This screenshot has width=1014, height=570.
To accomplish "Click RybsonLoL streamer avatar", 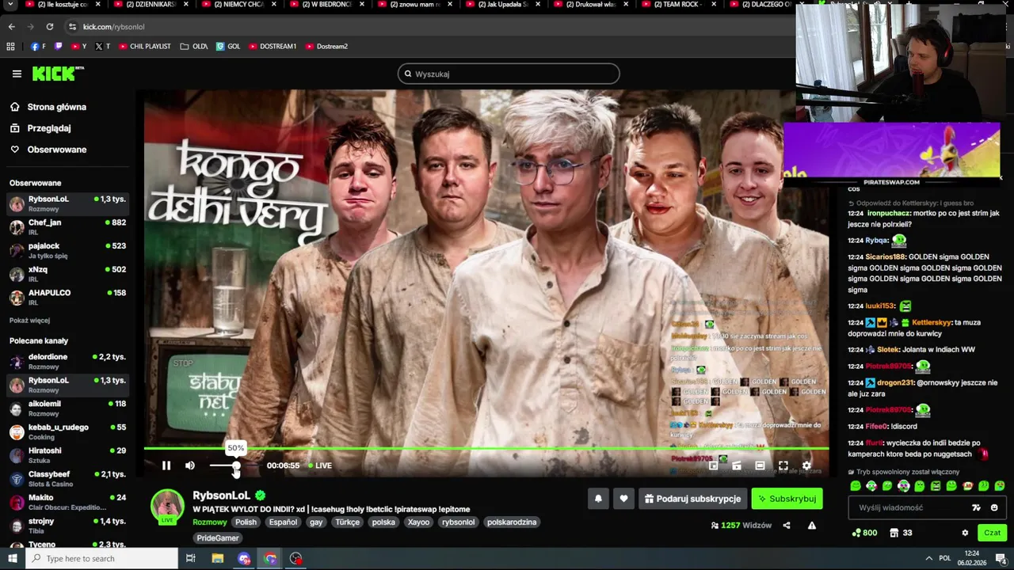I will tap(167, 506).
